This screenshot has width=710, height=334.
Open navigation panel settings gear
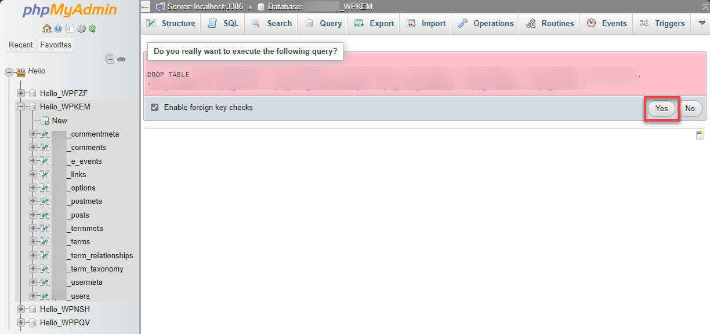(81, 28)
